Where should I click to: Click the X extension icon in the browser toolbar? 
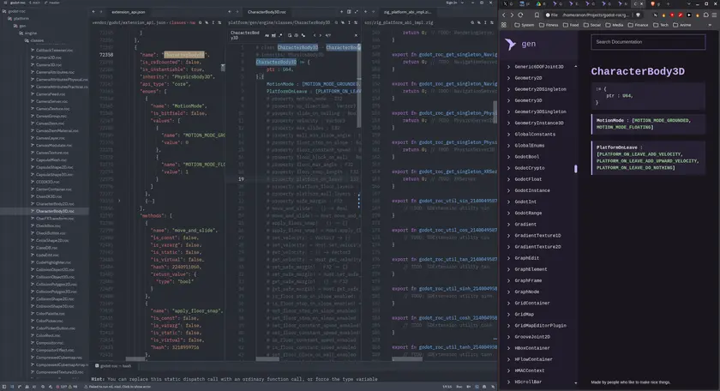pos(655,15)
